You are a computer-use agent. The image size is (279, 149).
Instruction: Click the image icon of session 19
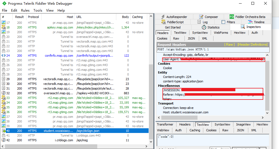click(4, 32)
